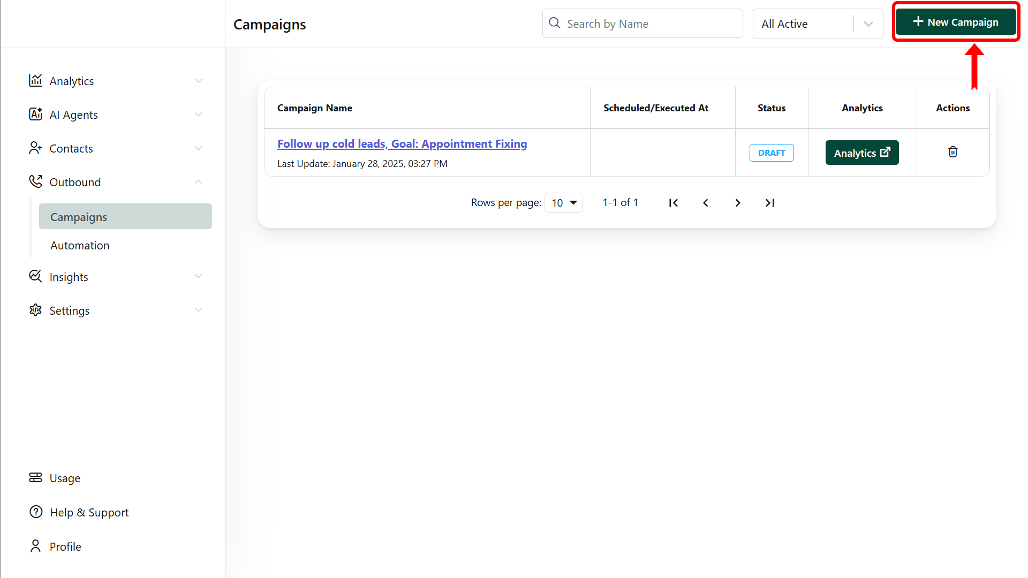Delete the Follow up cold leads campaign
The height and width of the screenshot is (578, 1028).
[x=953, y=152]
